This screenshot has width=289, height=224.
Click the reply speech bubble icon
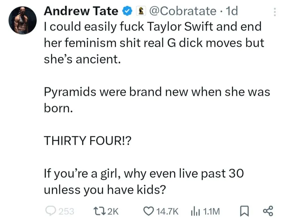coord(51,211)
